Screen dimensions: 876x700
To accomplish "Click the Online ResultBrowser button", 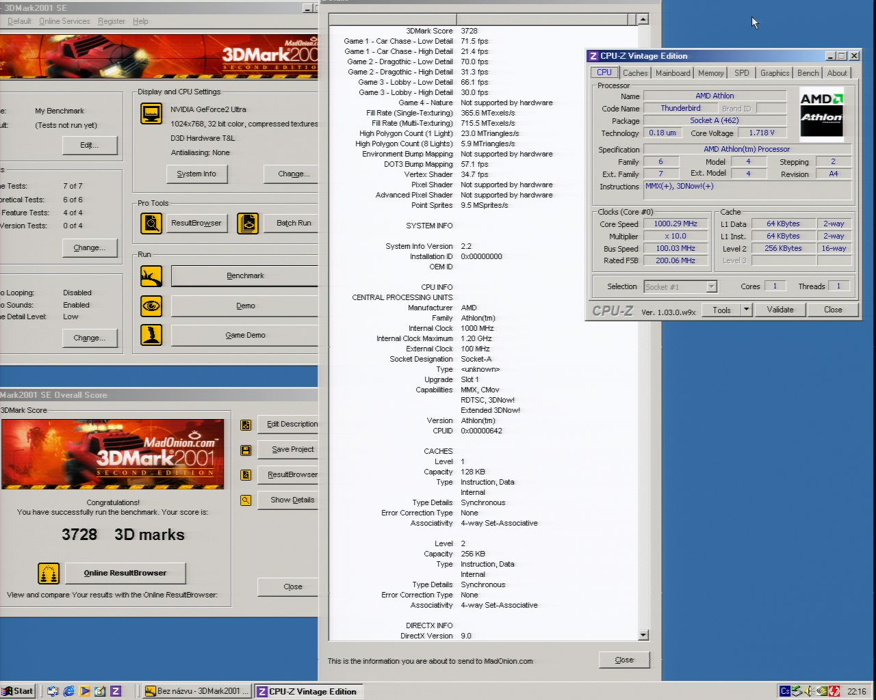I will tap(125, 573).
